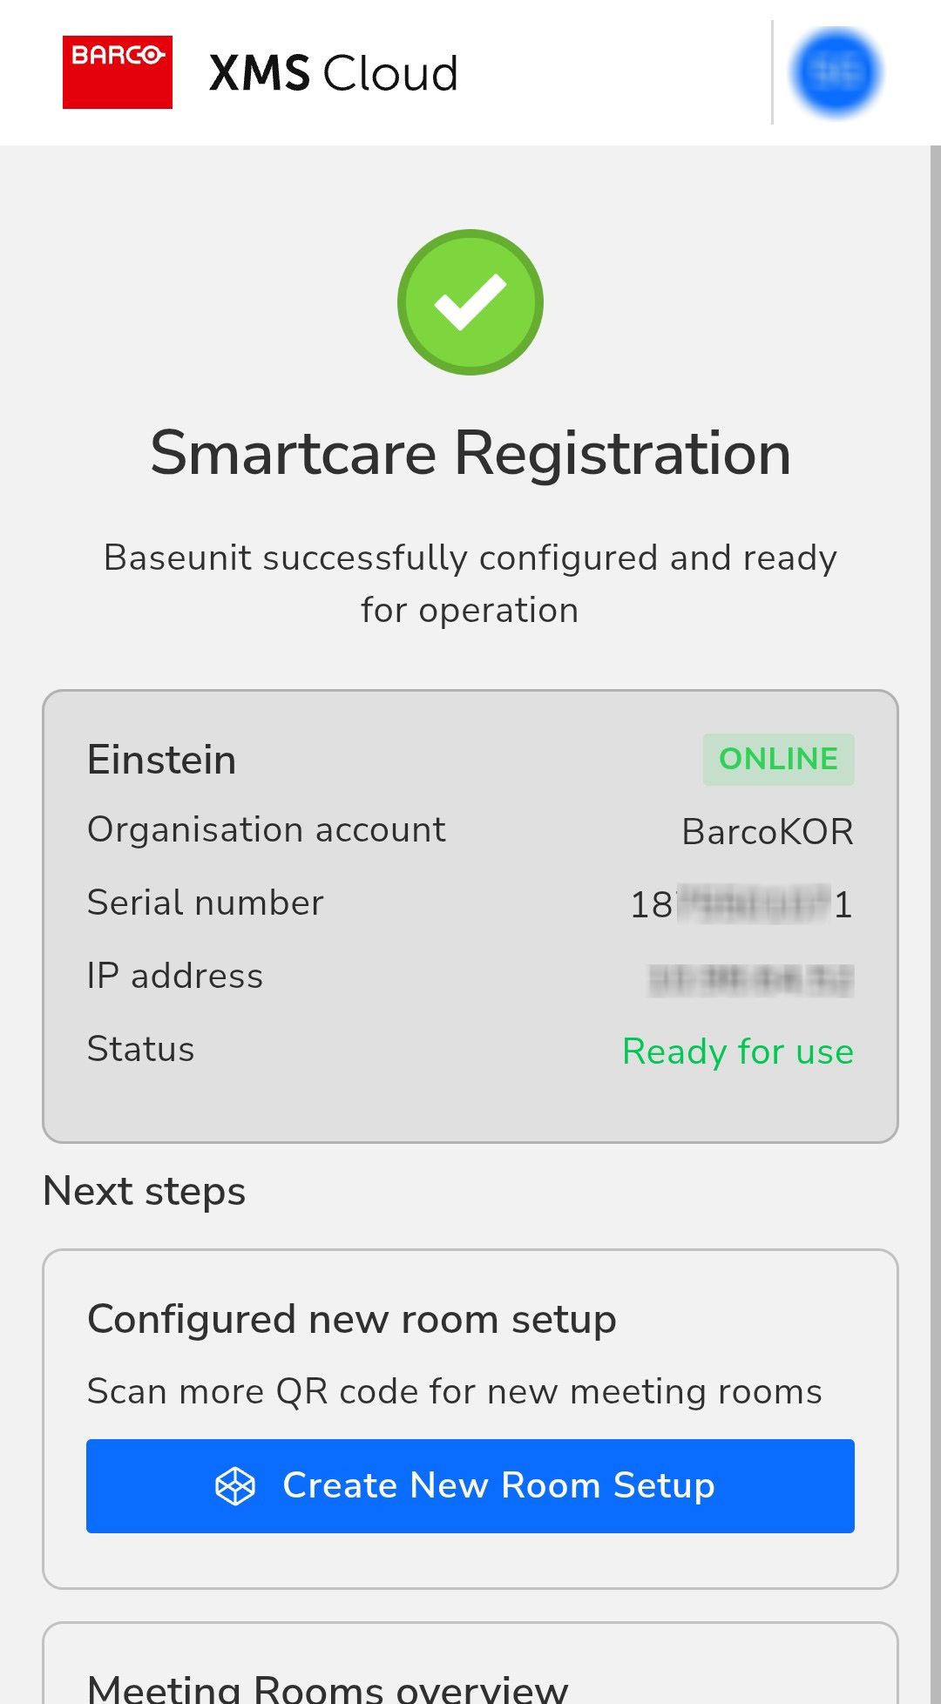Click the BarcoKOR organisation account value
Image resolution: width=941 pixels, height=1704 pixels.
point(767,832)
